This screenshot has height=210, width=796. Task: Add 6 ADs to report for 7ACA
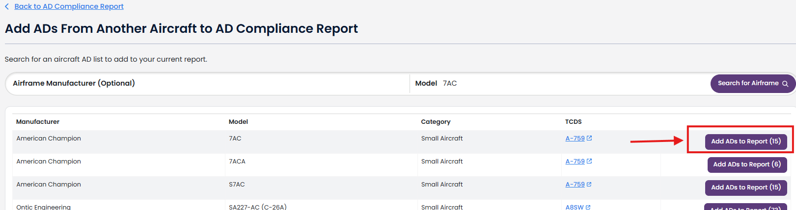pyautogui.click(x=747, y=164)
